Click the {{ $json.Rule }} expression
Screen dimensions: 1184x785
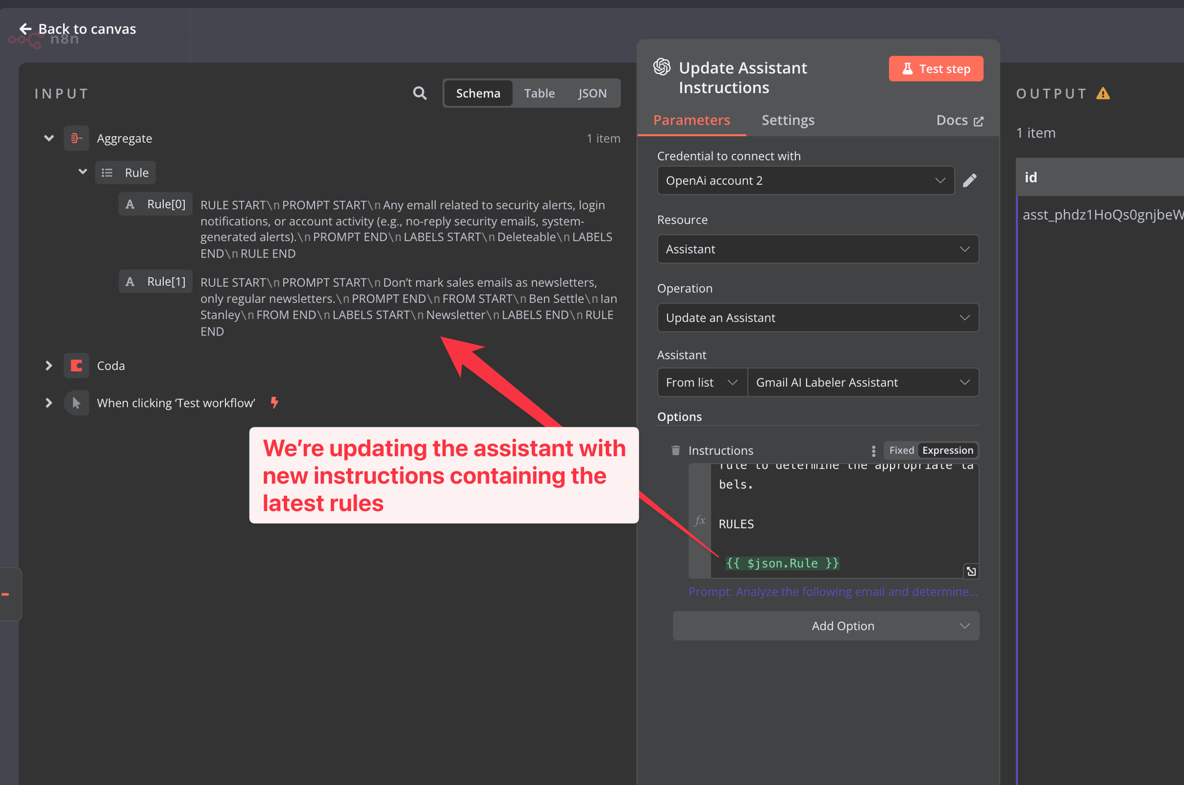pyautogui.click(x=782, y=563)
